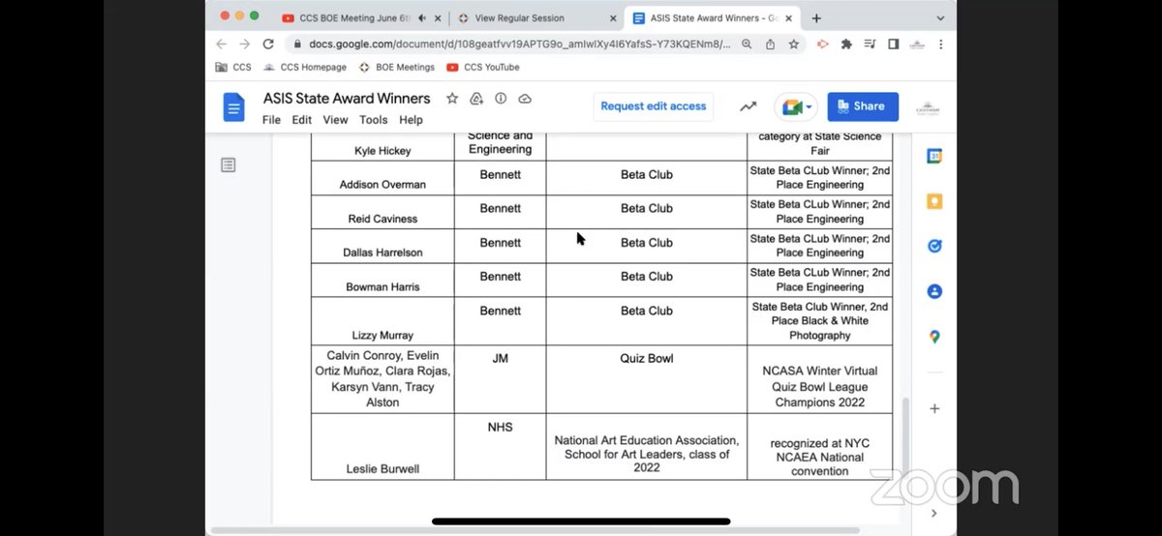Image resolution: width=1162 pixels, height=536 pixels.
Task: Click the name Dallas Harrelson
Action: click(x=382, y=253)
